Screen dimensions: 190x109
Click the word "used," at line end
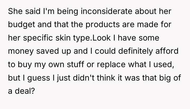click(164, 65)
